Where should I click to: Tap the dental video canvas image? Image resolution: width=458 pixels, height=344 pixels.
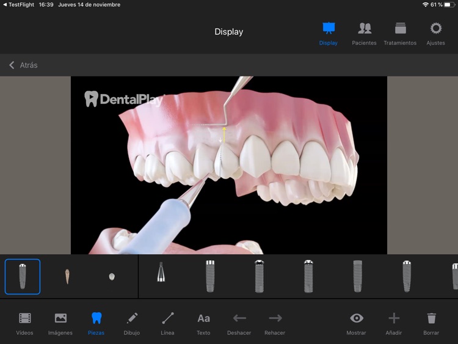pyautogui.click(x=229, y=165)
